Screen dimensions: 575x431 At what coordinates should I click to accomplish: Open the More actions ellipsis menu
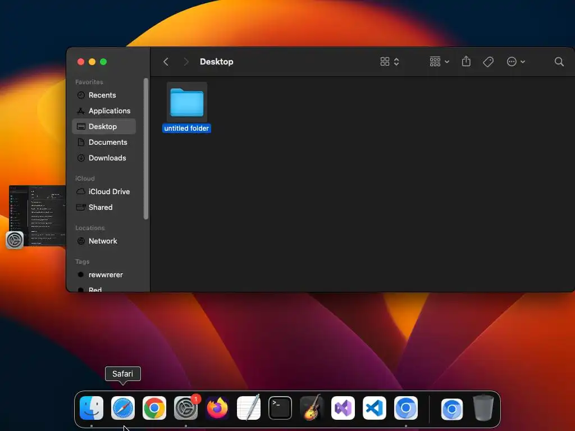[x=515, y=62]
